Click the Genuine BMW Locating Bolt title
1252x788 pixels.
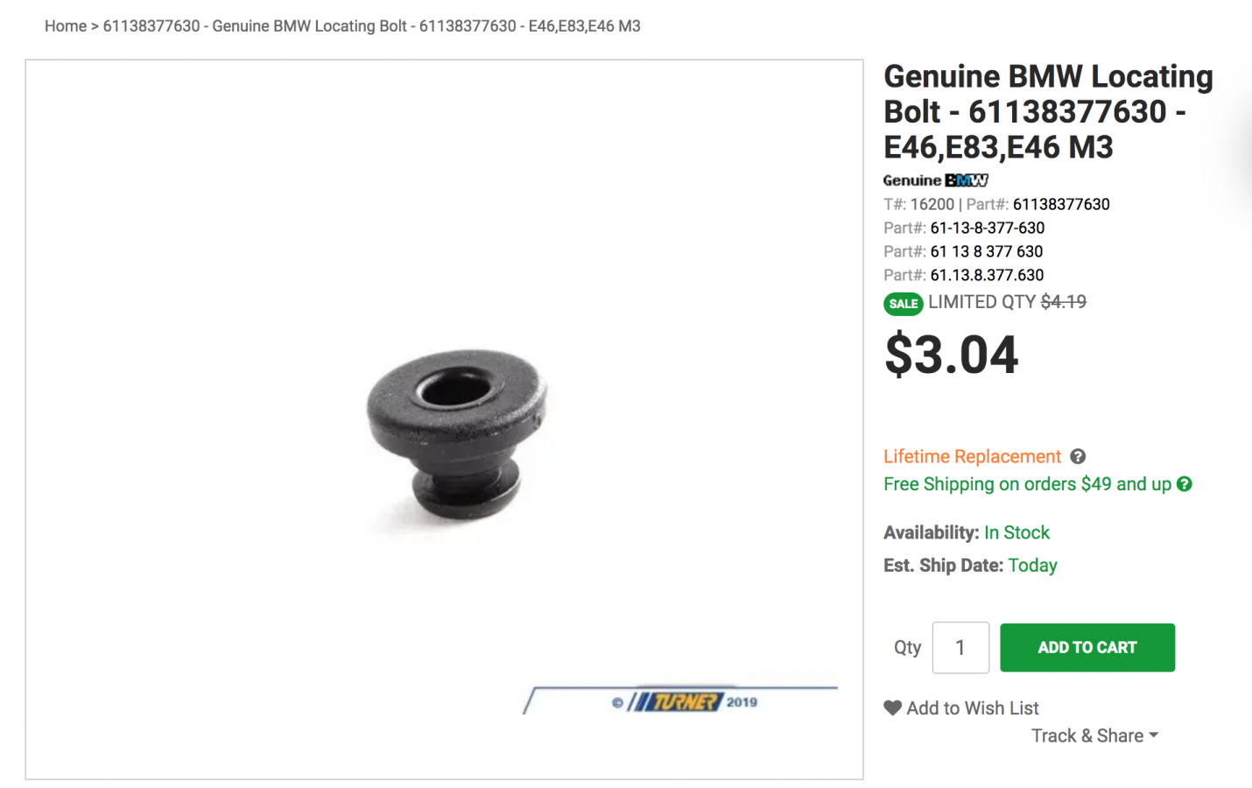tap(1048, 111)
